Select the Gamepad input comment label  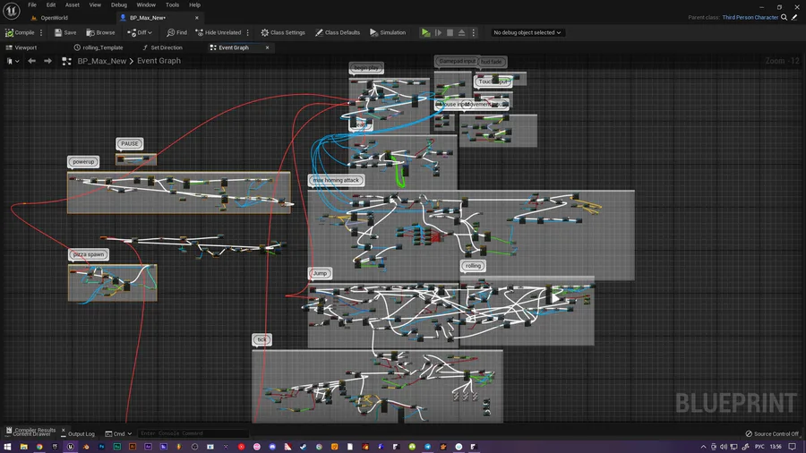point(457,61)
